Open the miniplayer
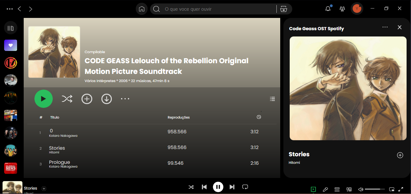 [392, 189]
